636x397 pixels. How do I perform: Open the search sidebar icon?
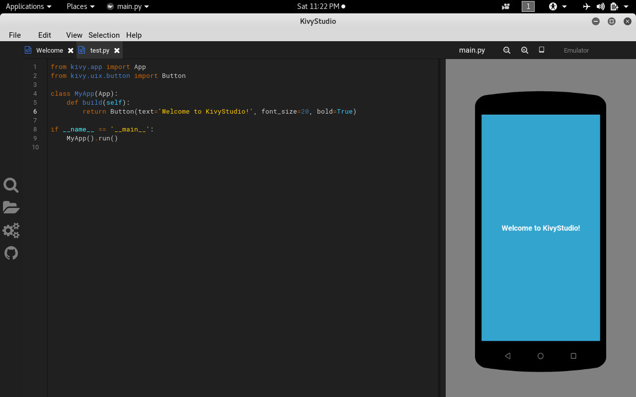click(11, 185)
